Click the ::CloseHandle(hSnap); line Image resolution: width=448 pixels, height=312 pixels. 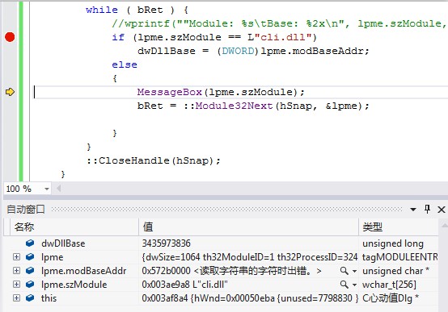[x=154, y=160]
